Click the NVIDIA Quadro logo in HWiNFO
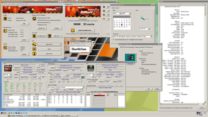Screen dimensions: 208x117 91,68
